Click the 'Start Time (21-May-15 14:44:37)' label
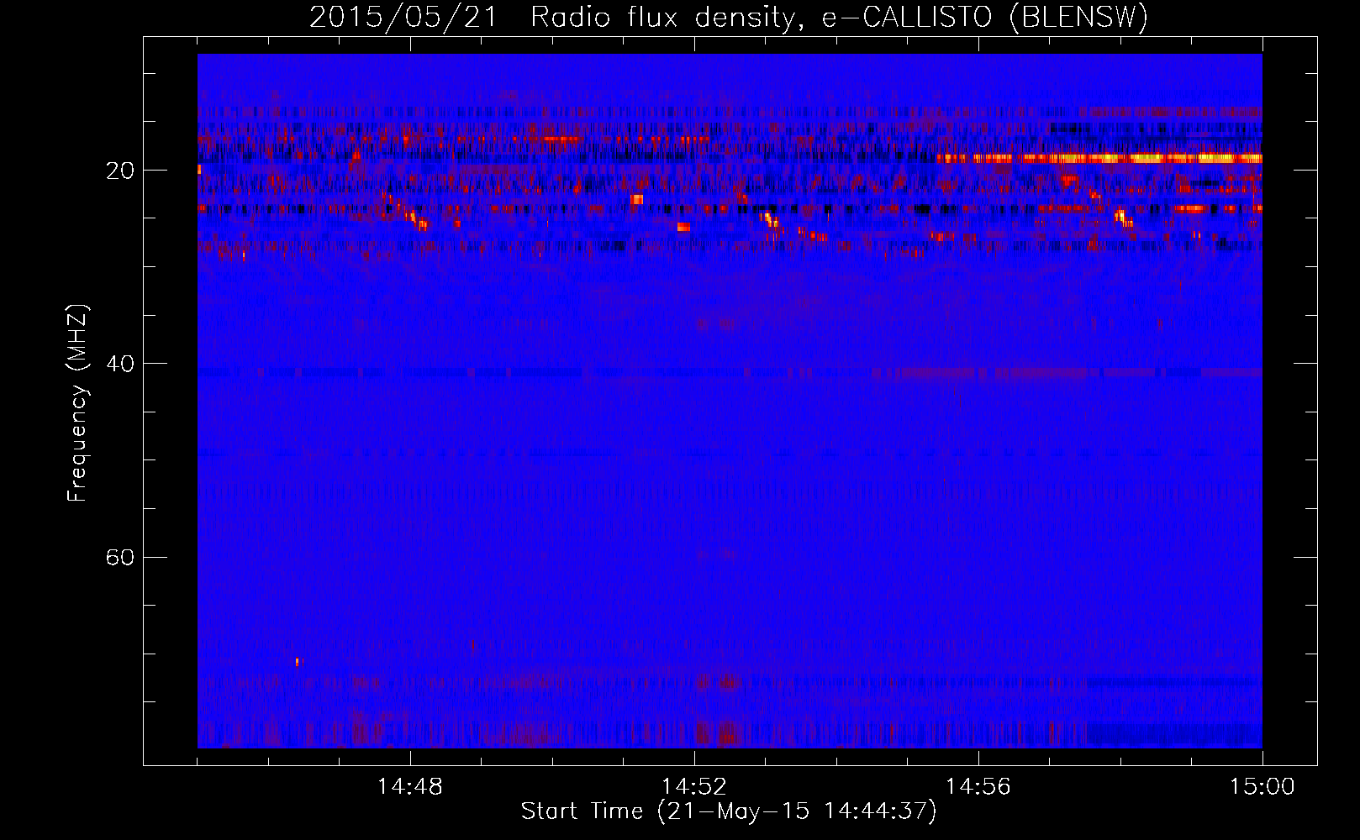Viewport: 1360px width, 840px height. [x=729, y=811]
